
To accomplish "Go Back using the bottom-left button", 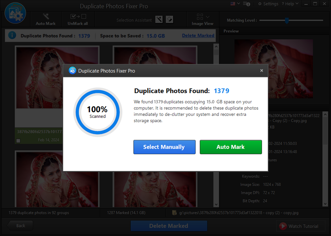I will [20, 226].
